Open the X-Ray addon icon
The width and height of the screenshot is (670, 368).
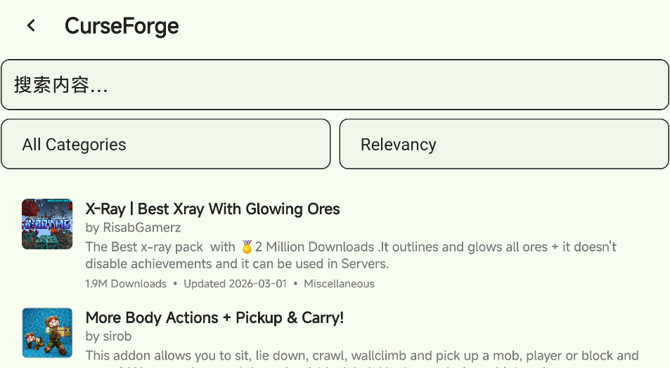(x=47, y=224)
